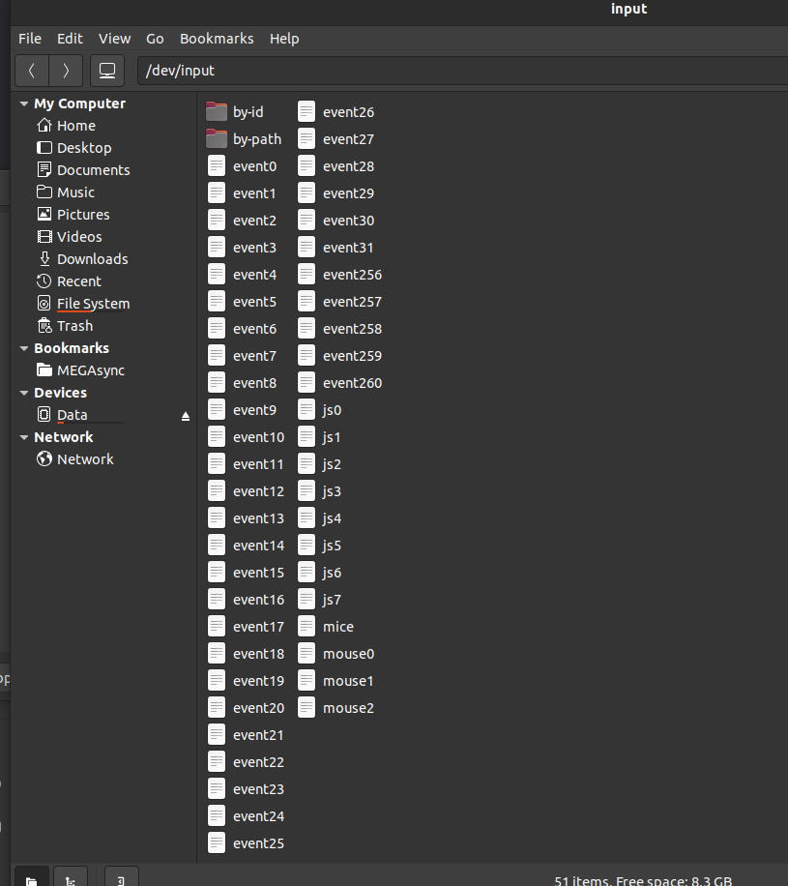Eject the Data device
Image resolution: width=788 pixels, height=886 pixels.
[186, 416]
